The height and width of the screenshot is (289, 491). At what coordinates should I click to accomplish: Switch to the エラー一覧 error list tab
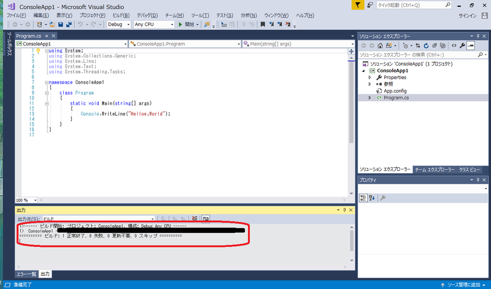[x=26, y=274]
